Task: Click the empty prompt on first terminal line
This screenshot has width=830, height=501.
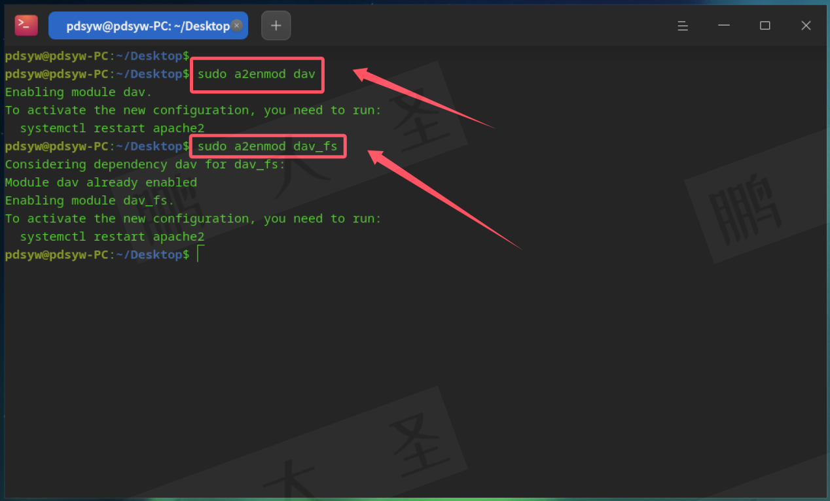Action: [x=97, y=56]
